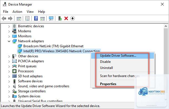Click the Print queues printer icon
Image resolution: width=169 pixels, height=109 pixels.
point(14,66)
